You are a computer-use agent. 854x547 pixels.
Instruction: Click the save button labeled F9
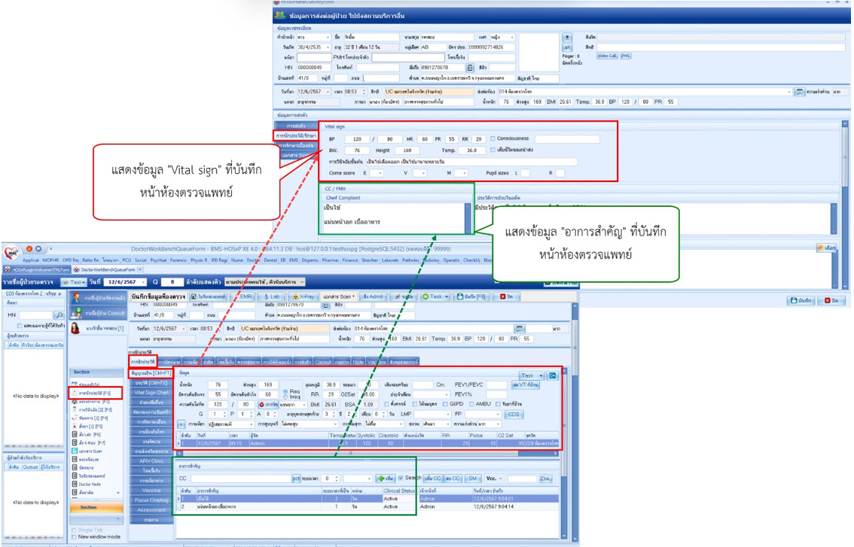pos(471,296)
